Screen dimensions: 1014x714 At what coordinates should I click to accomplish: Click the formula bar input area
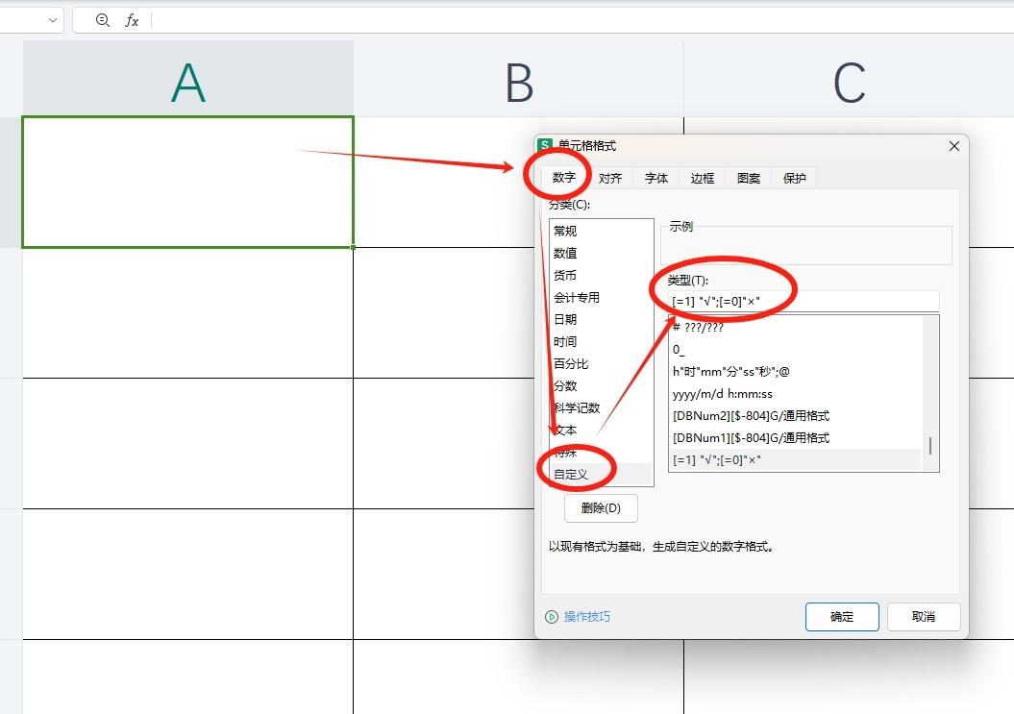(582, 20)
